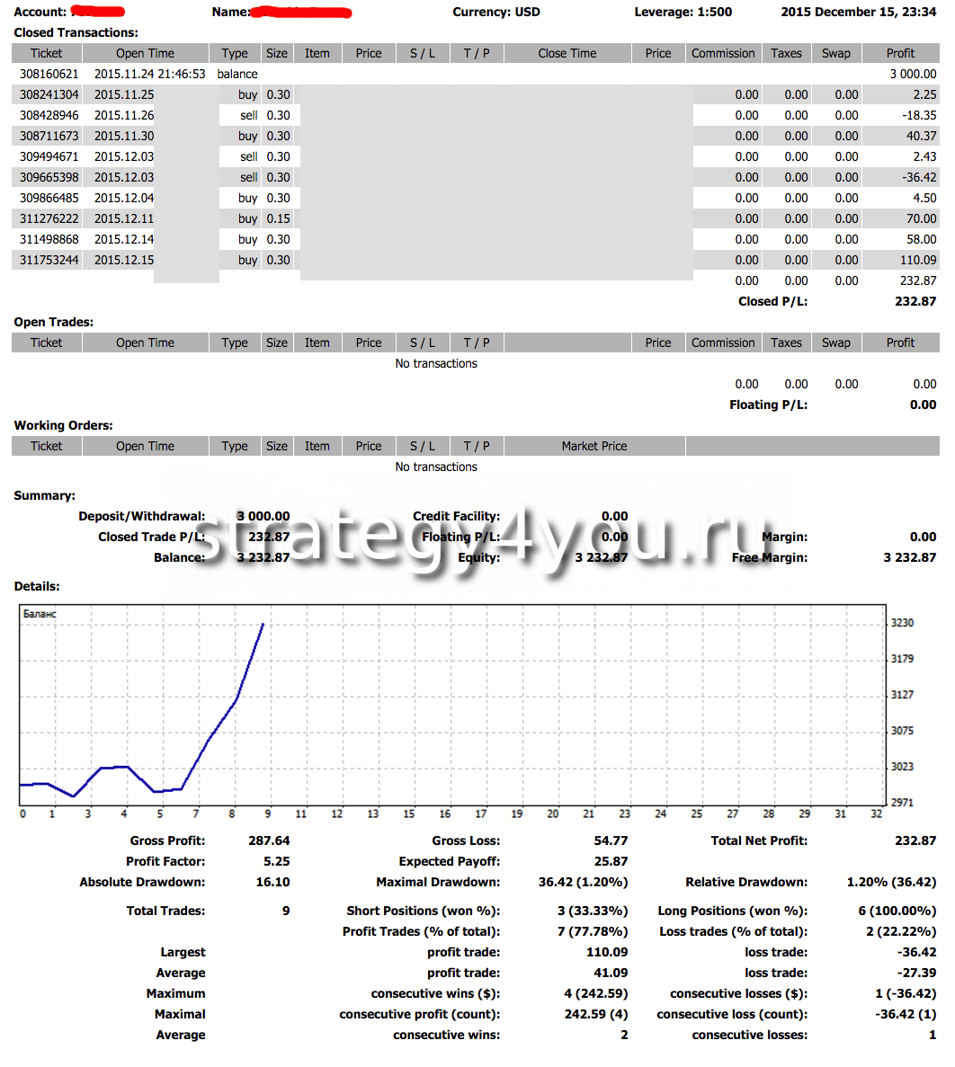Select ticket number 311276222
Viewport: 955px width, 1067px height.
[49, 218]
